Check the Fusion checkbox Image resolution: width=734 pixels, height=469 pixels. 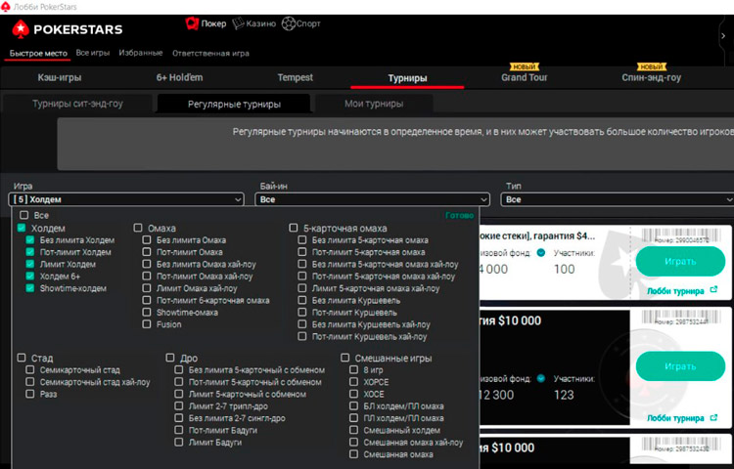147,323
